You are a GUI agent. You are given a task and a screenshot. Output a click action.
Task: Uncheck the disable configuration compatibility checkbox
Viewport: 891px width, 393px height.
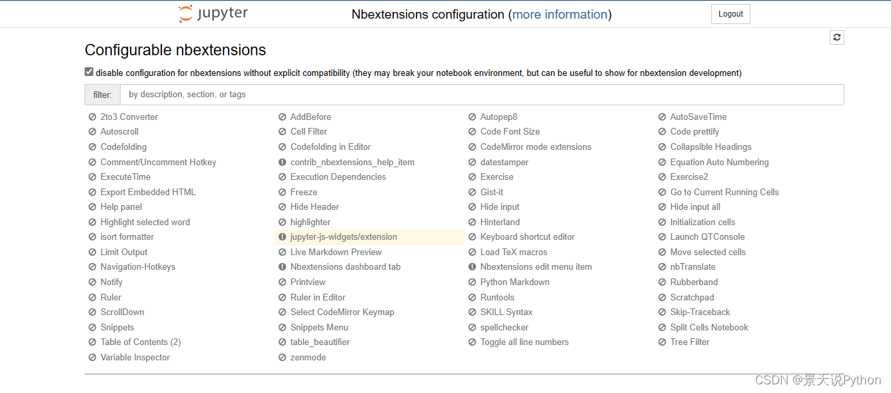[x=89, y=72]
